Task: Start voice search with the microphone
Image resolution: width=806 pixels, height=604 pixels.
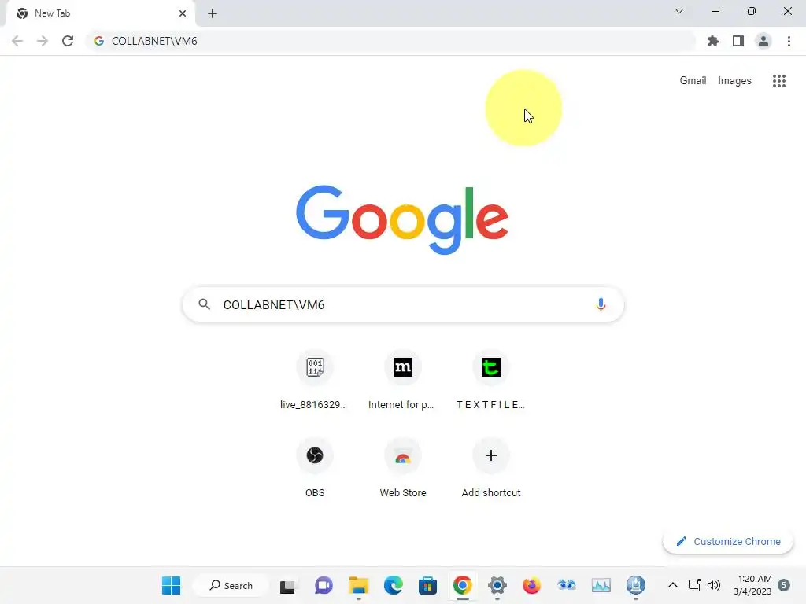Action: coord(601,304)
